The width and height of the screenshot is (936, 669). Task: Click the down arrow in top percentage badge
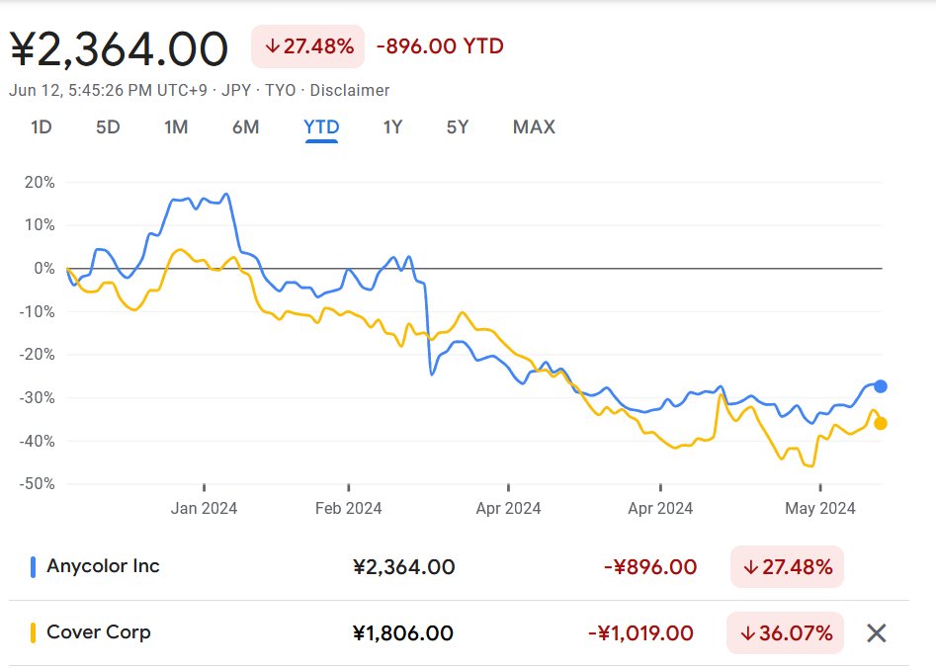point(272,46)
